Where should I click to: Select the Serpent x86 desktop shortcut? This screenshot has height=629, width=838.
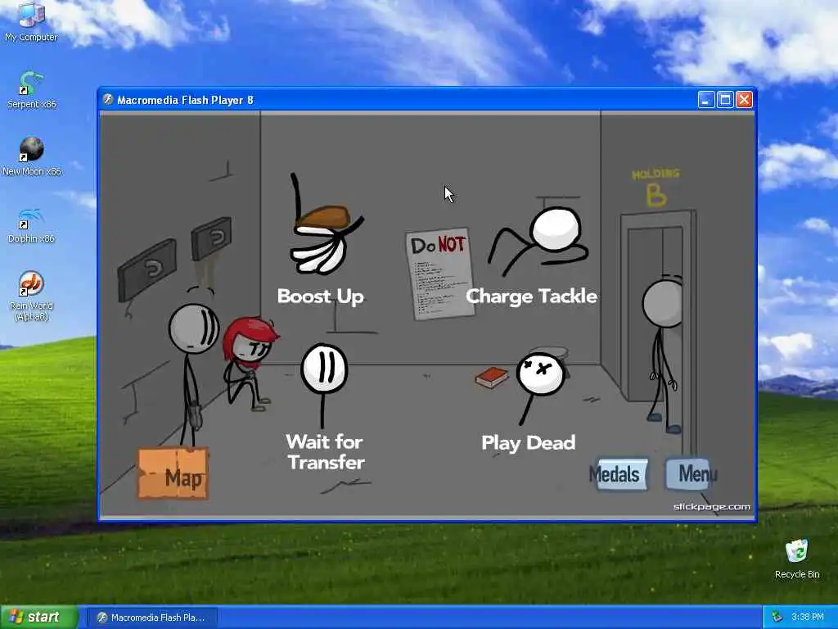31,90
